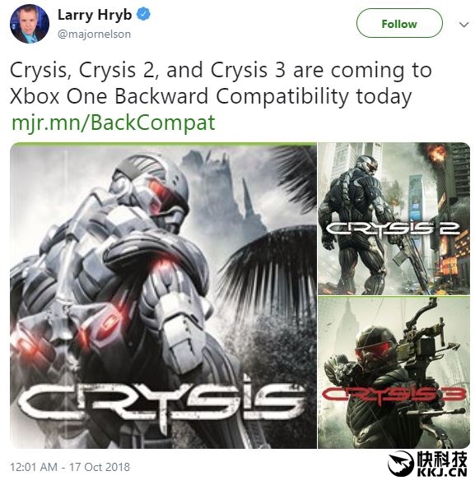Screen dimensions: 475x485
Task: Click the Larry Hryb display name
Action: coord(95,15)
